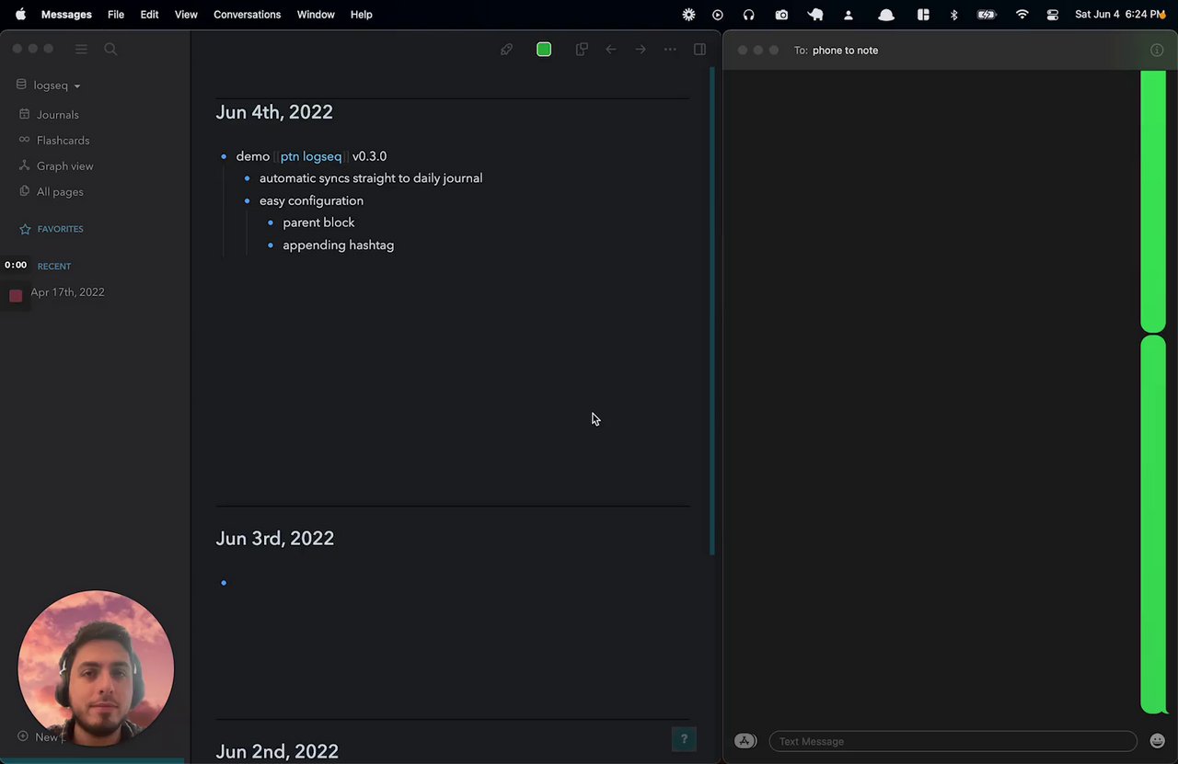Toggle the Logseq right sidebar panel
1178x764 pixels.
[699, 50]
